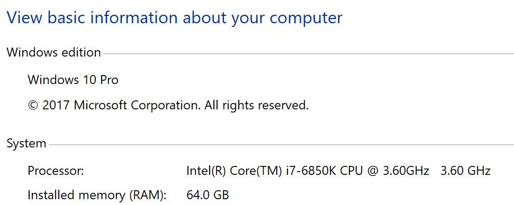This screenshot has height=205, width=514.
Task: Click the 'Installed memory (RAM):' label
Action: click(x=97, y=195)
